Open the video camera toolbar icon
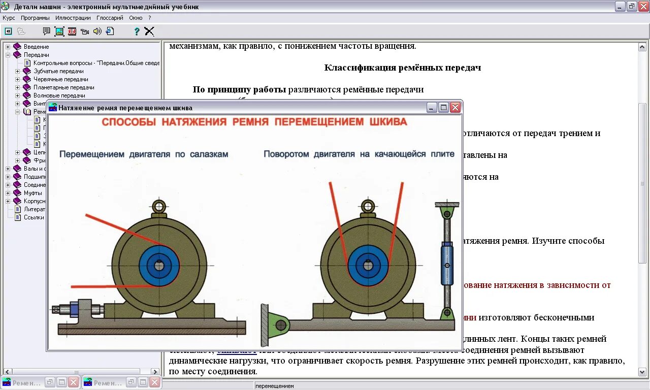 click(85, 31)
